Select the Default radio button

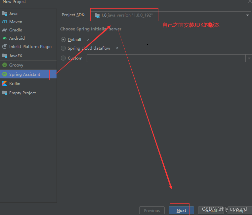click(x=63, y=40)
